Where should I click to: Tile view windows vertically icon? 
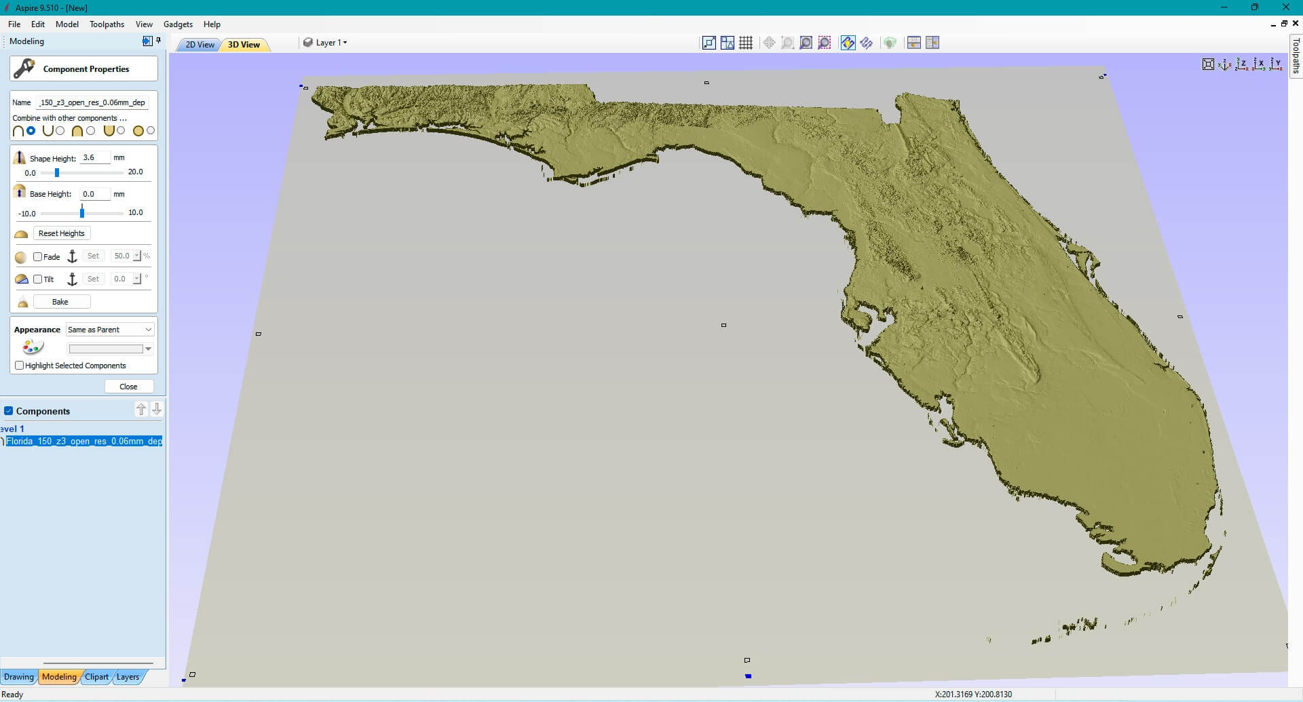pyautogui.click(x=932, y=43)
